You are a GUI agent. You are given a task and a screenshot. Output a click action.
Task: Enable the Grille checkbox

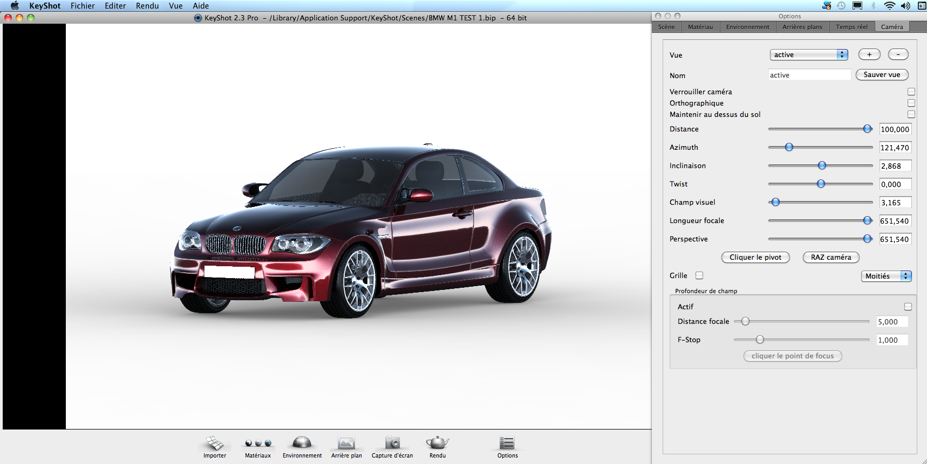(699, 275)
